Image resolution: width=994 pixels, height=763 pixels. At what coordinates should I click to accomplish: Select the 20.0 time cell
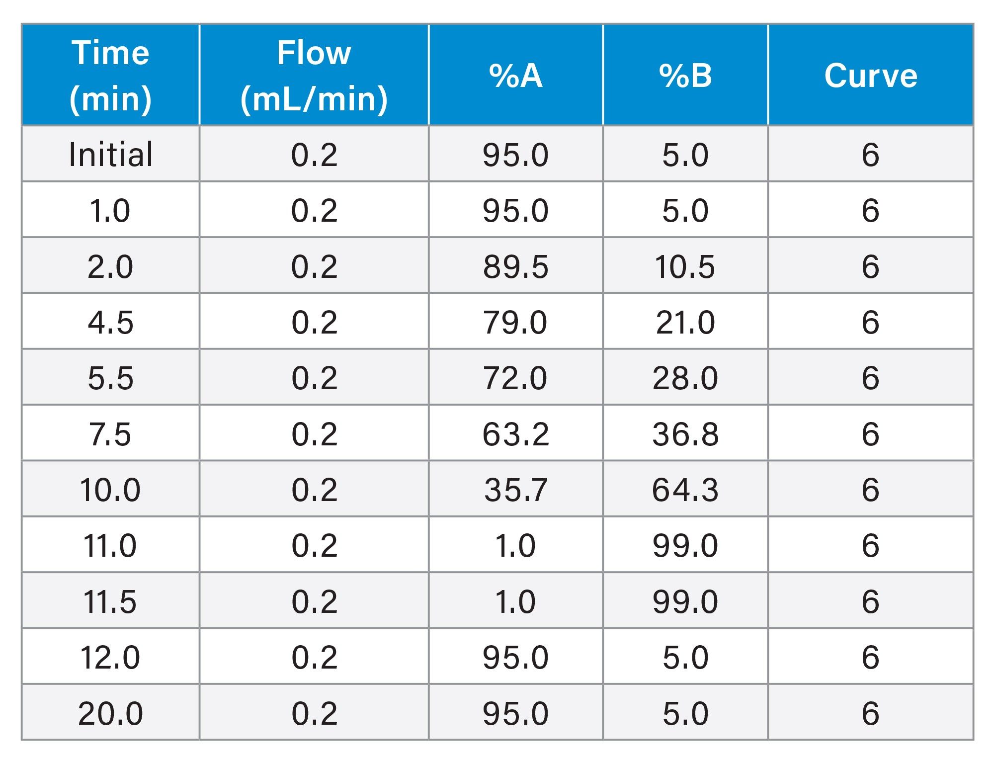click(110, 712)
